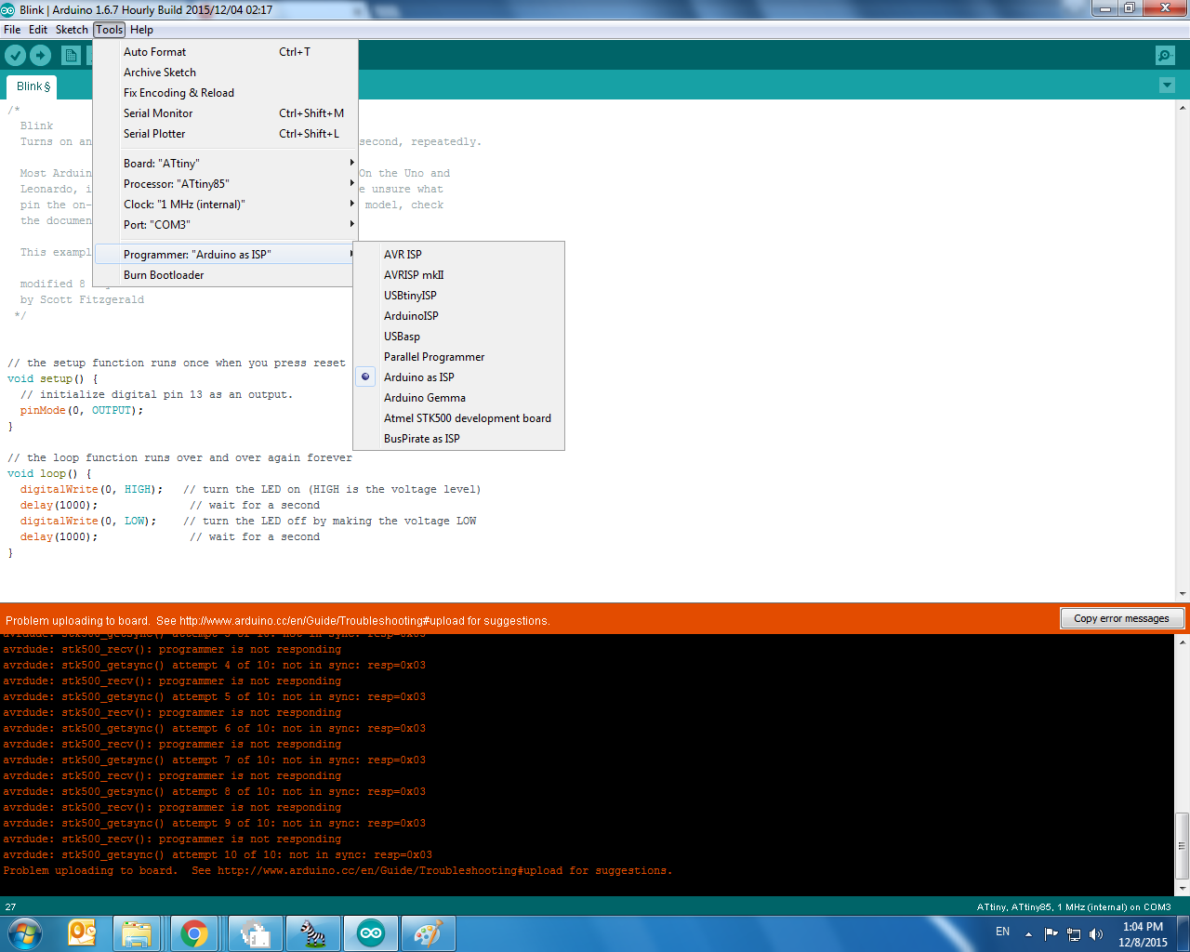Select Arduino Gemma programmer

point(458,398)
